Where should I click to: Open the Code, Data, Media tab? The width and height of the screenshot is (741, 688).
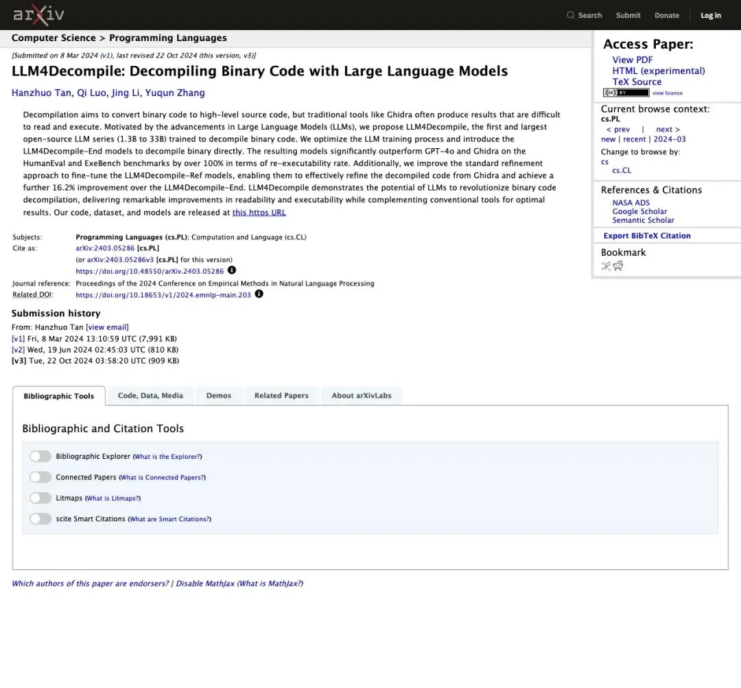150,396
